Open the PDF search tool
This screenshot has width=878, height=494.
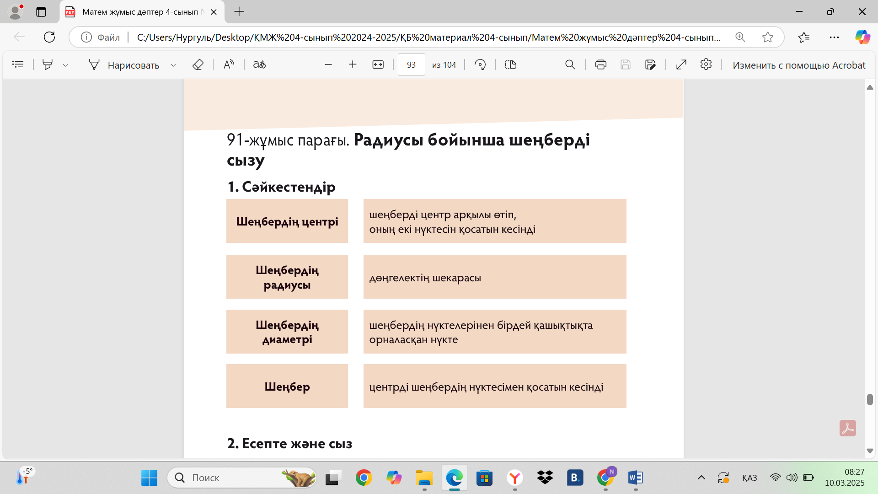[x=570, y=64]
